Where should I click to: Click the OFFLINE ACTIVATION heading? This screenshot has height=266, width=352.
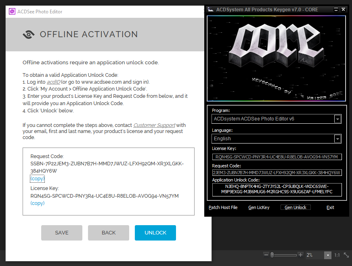pyautogui.click(x=89, y=34)
